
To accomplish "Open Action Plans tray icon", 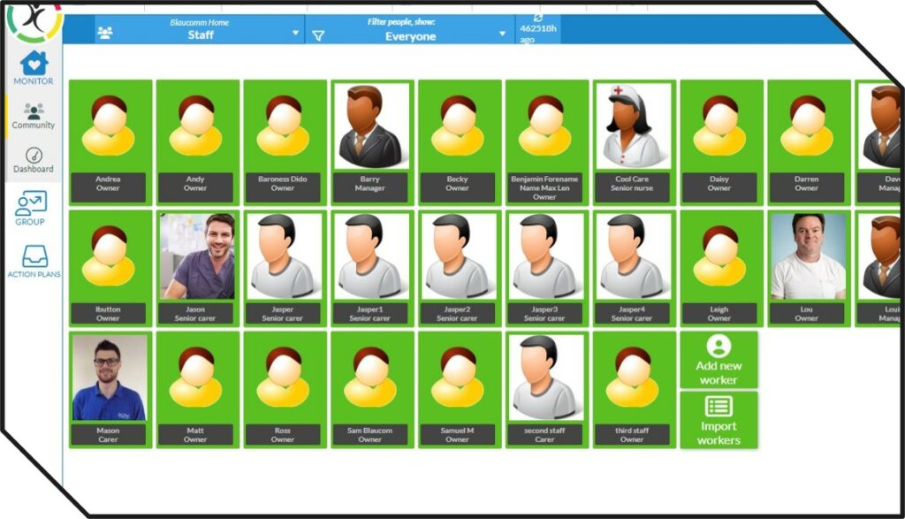I will [x=34, y=256].
